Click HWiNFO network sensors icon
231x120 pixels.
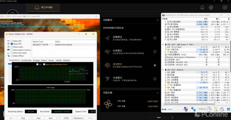pyautogui.click(x=193, y=109)
